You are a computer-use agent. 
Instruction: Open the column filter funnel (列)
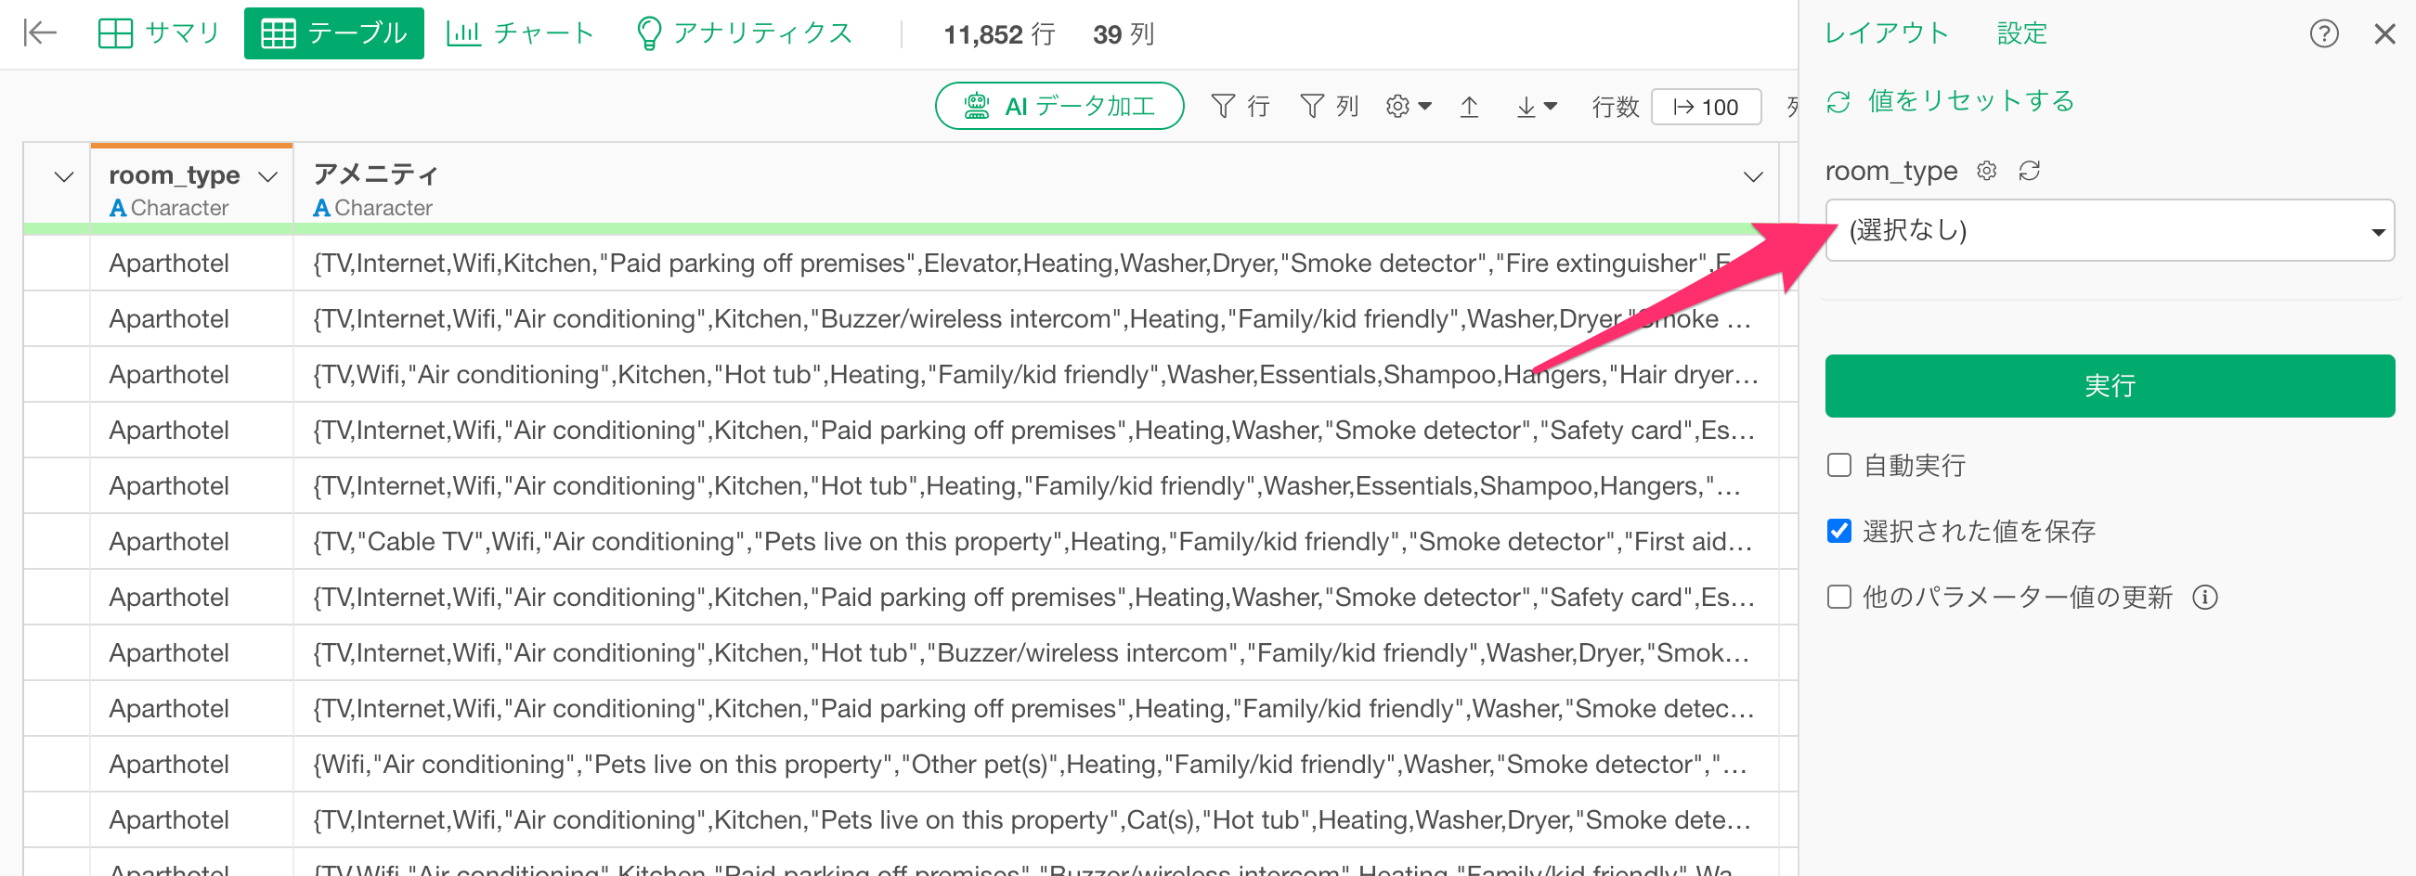pyautogui.click(x=1328, y=107)
